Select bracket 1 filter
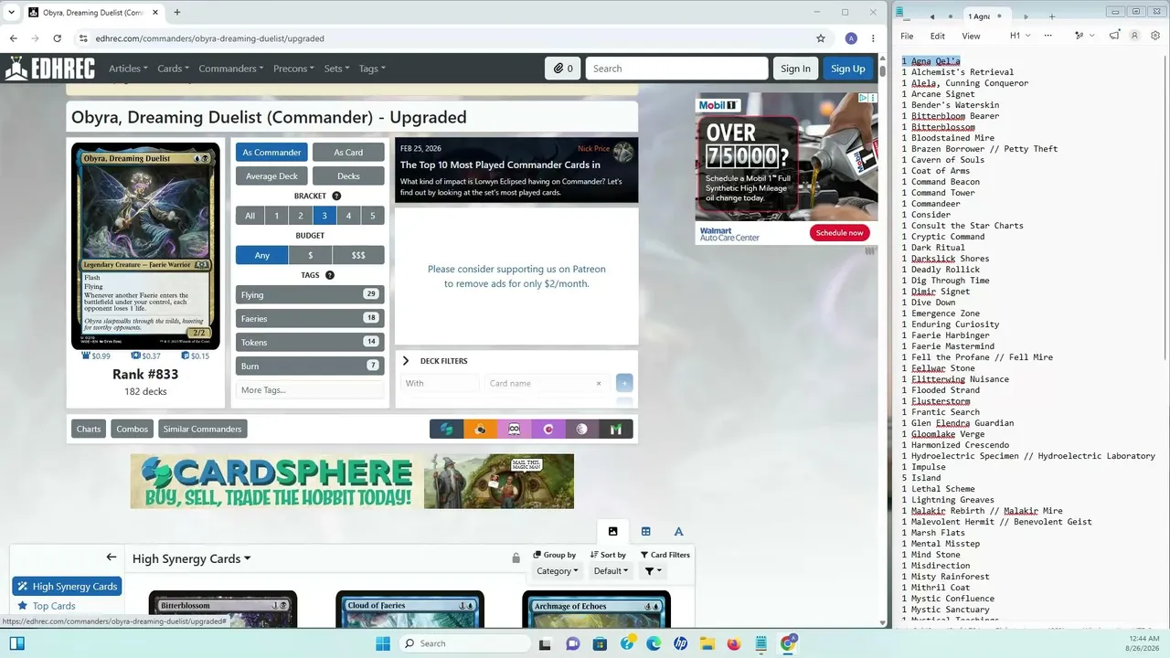 click(277, 216)
